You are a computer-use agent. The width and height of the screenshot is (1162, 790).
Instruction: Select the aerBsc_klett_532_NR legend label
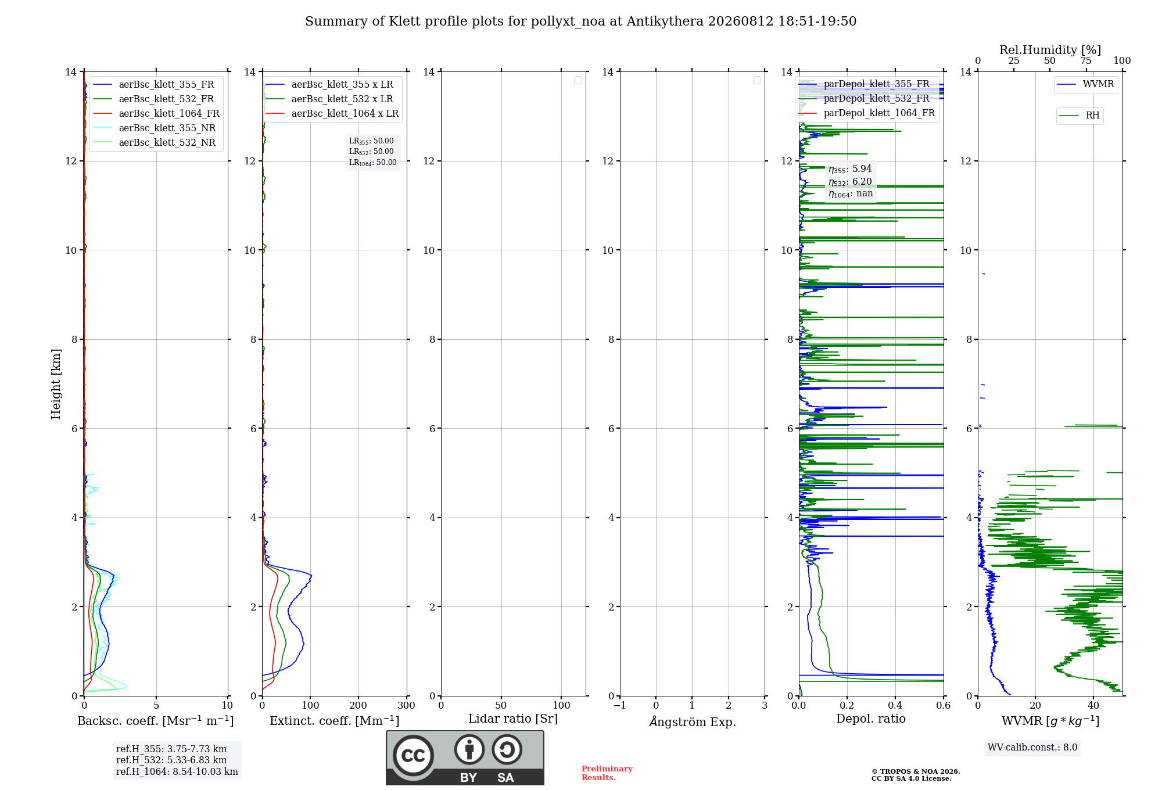point(167,143)
